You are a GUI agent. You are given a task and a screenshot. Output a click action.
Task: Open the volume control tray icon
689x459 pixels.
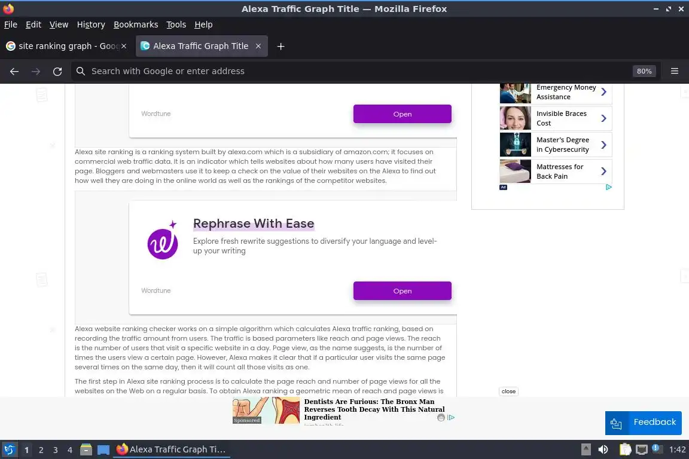click(603, 449)
